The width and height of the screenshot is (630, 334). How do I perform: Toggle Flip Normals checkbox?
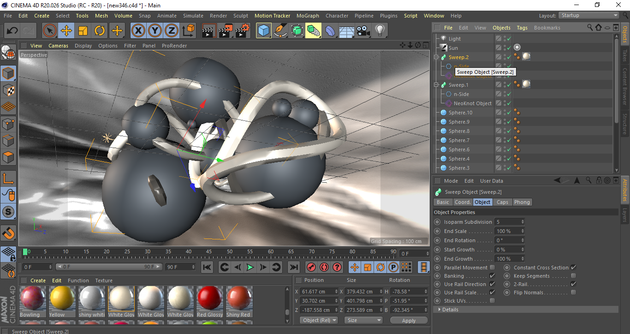[x=573, y=292]
